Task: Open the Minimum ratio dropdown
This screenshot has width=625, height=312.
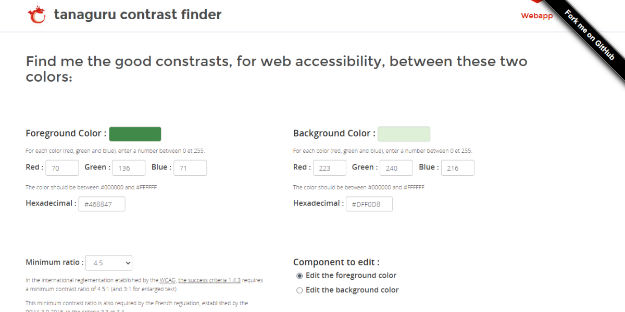Action: [108, 263]
